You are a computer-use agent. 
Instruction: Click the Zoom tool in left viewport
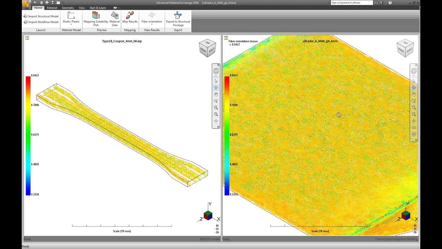point(216,101)
